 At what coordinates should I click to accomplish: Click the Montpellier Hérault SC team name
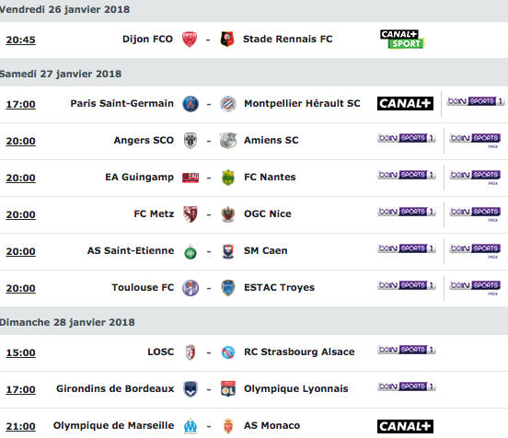[302, 103]
